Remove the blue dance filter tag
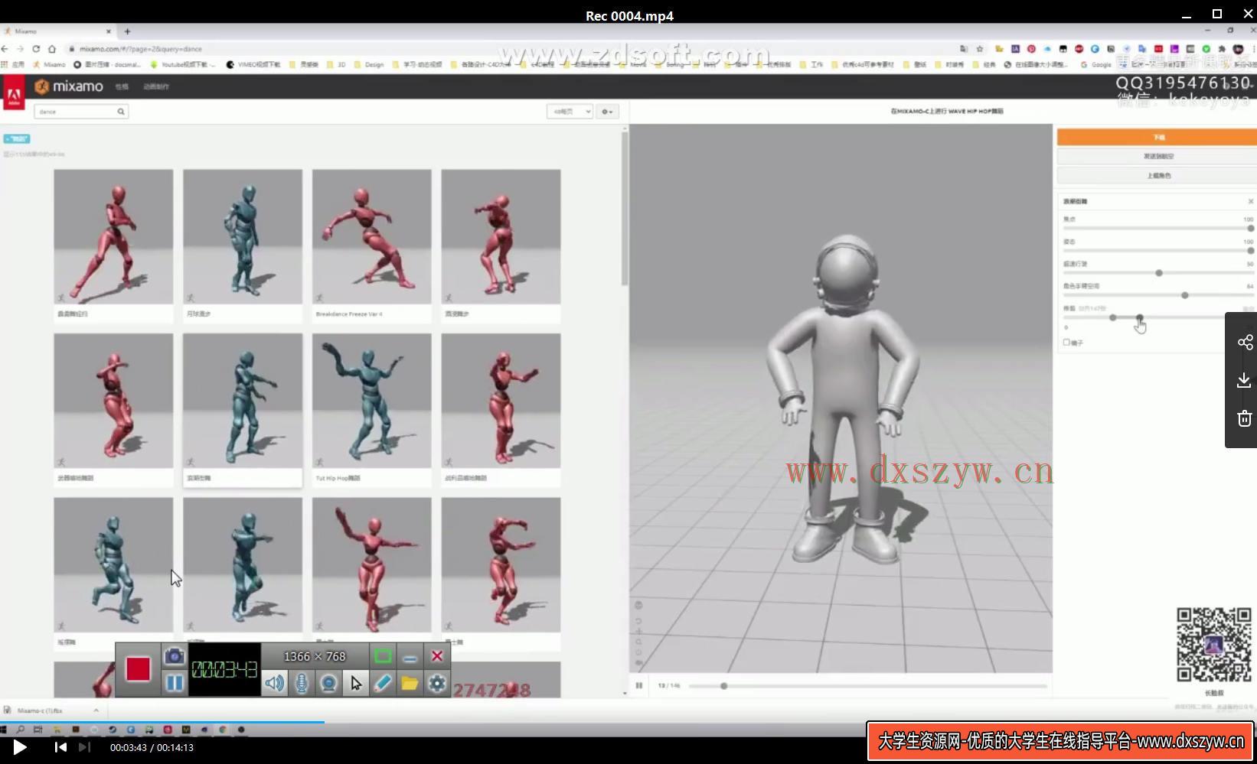Viewport: 1257px width, 764px height. (x=17, y=138)
